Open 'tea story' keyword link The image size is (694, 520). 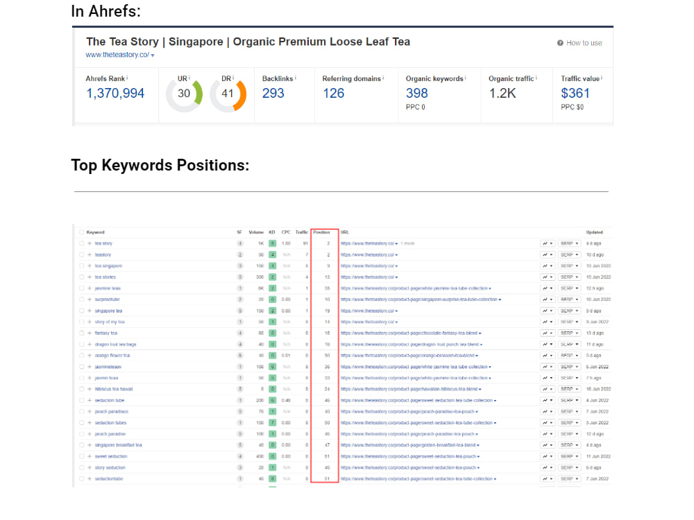coord(103,243)
